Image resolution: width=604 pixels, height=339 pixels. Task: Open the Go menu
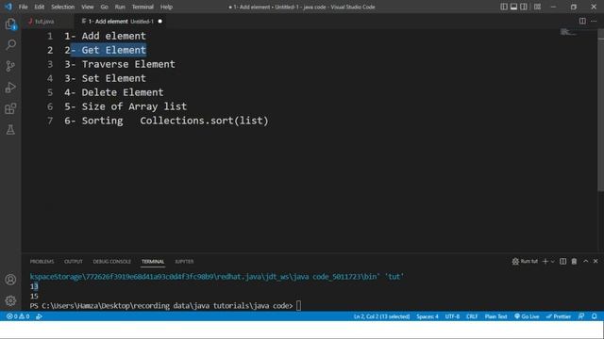click(x=105, y=7)
